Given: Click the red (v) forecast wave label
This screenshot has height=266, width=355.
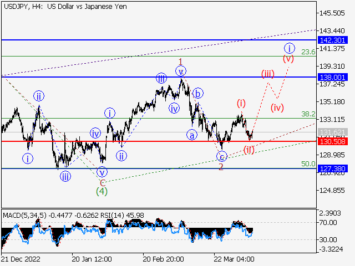Looking at the screenshot, I should 288,59.
